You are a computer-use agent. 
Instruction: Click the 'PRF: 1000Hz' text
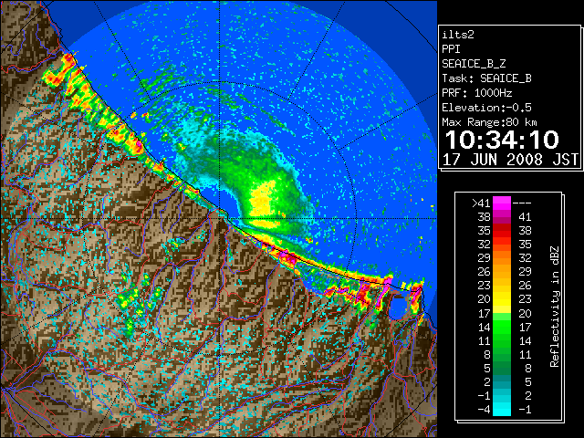477,93
